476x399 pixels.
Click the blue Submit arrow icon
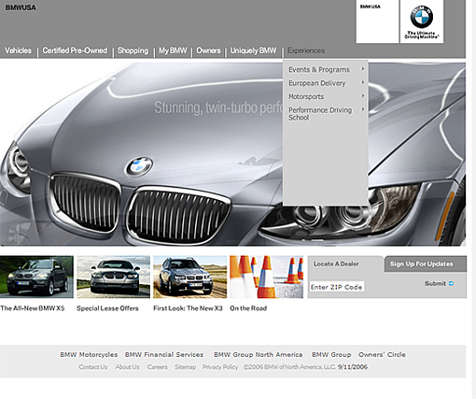pyautogui.click(x=451, y=283)
